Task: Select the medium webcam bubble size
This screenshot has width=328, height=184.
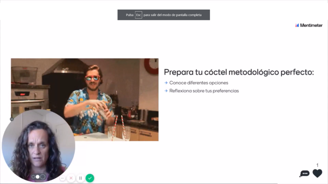Action: point(37,177)
